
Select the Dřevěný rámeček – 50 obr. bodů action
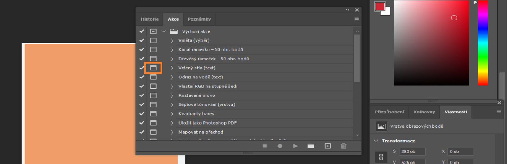tap(214, 59)
